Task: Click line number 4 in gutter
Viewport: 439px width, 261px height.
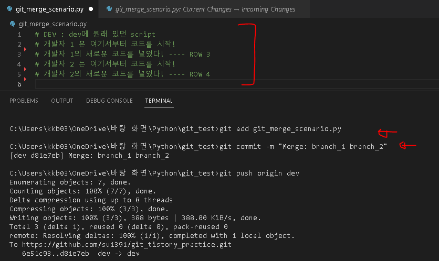Action: click(x=19, y=64)
